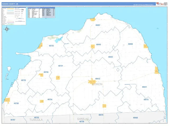
Task: Click the yellow coastal city above 48759
Action: (x=7, y=100)
